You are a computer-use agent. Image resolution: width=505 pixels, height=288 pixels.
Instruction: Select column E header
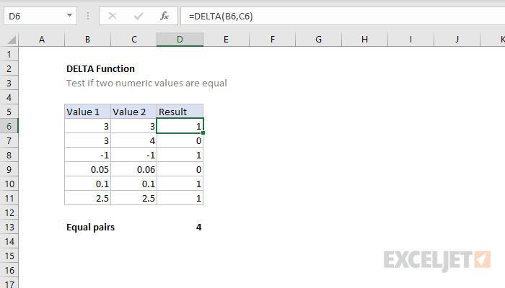point(226,40)
